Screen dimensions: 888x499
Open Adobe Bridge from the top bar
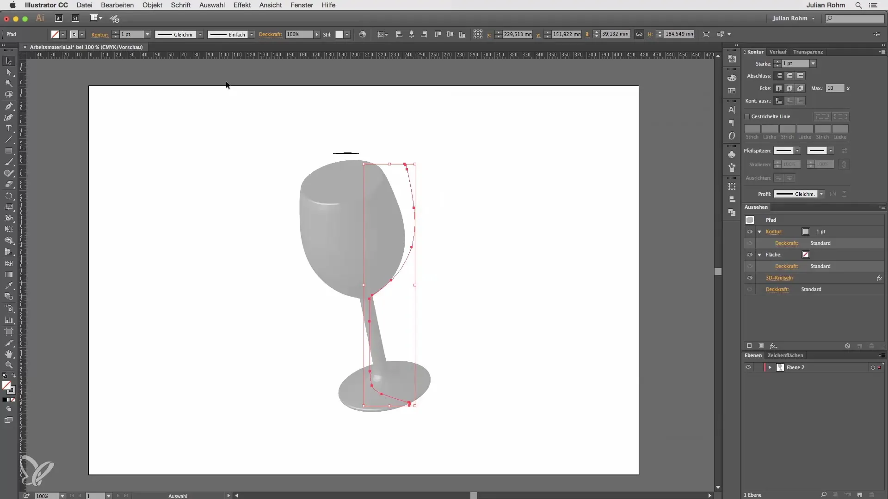(x=59, y=18)
